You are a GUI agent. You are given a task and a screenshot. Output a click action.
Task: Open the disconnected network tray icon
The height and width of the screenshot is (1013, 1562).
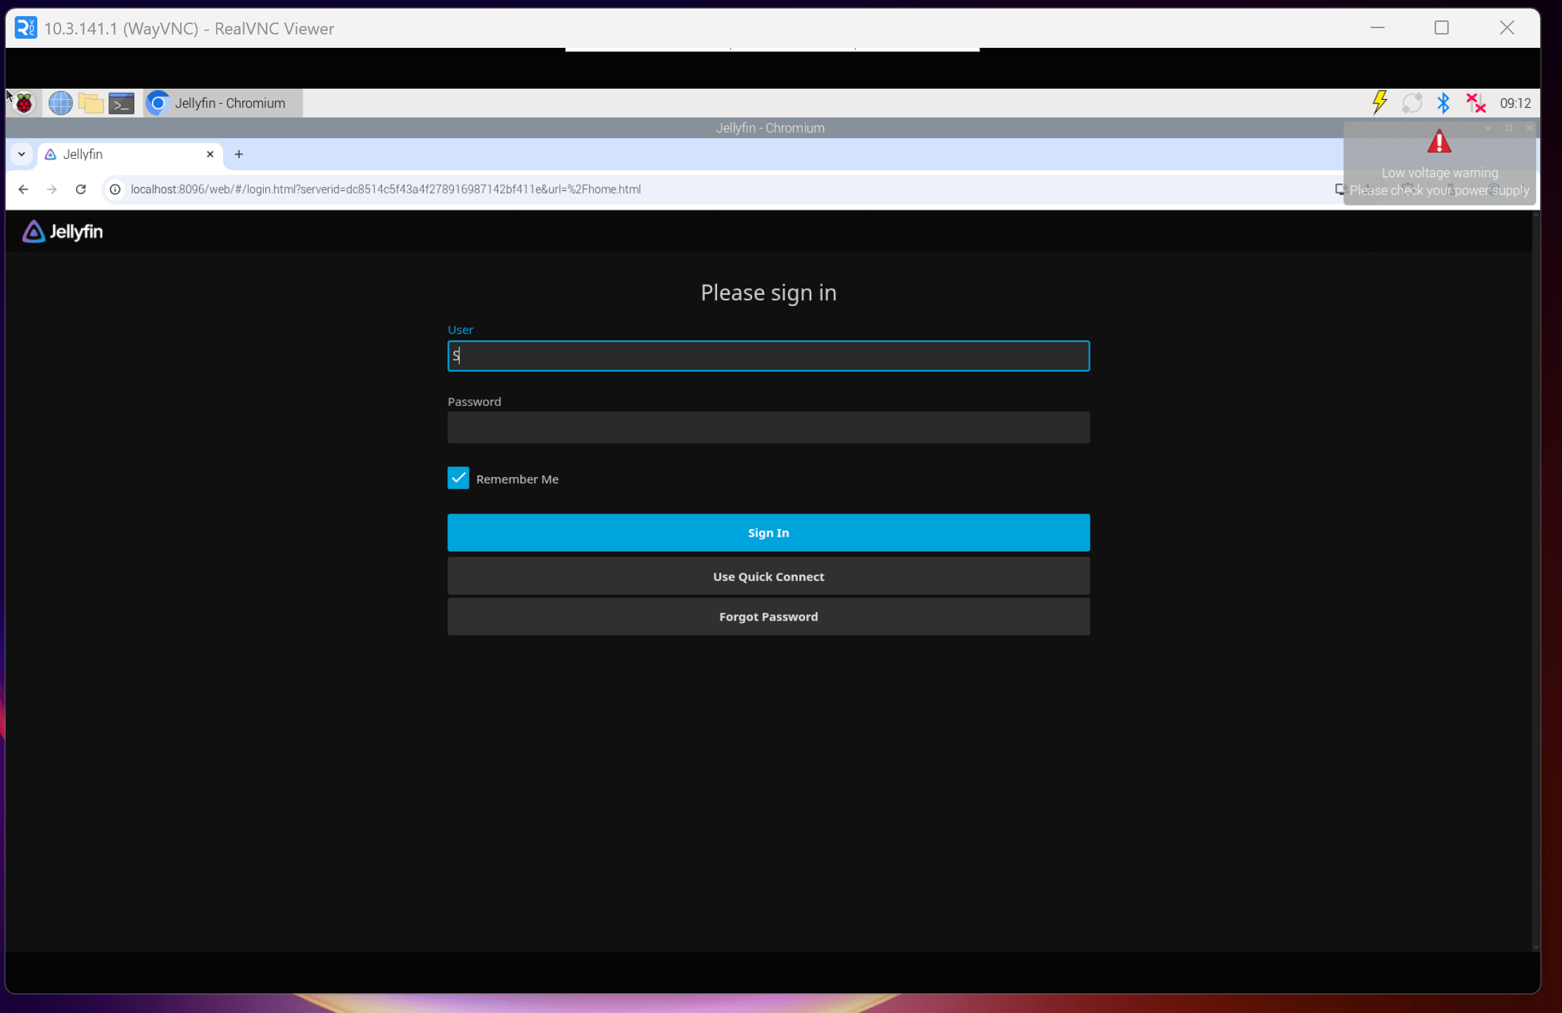[x=1475, y=103]
